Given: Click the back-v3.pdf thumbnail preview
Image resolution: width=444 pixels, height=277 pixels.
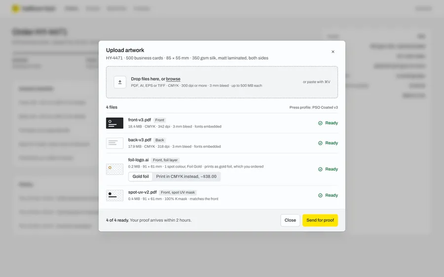Looking at the screenshot, I should [x=114, y=143].
